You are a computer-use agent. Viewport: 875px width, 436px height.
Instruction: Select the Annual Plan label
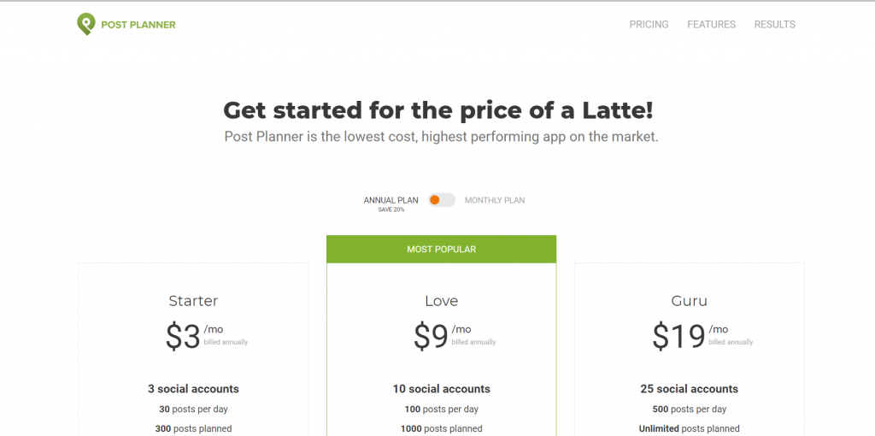pos(391,200)
